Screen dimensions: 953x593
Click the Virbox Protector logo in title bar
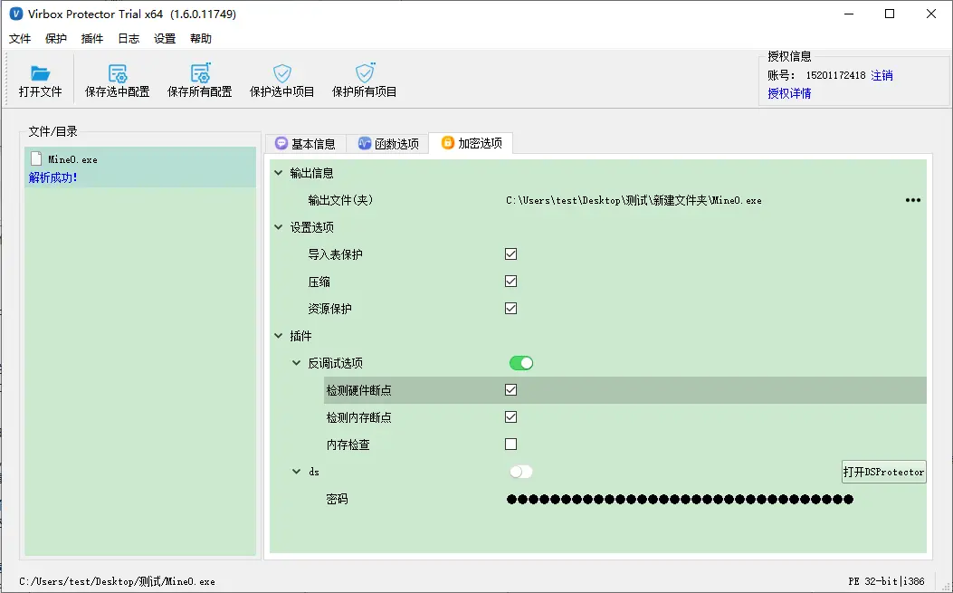tap(16, 14)
